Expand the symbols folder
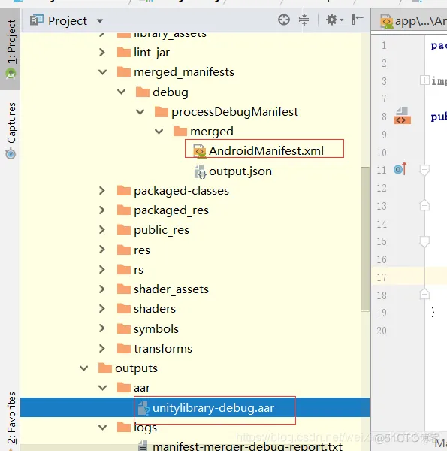 tap(101, 328)
